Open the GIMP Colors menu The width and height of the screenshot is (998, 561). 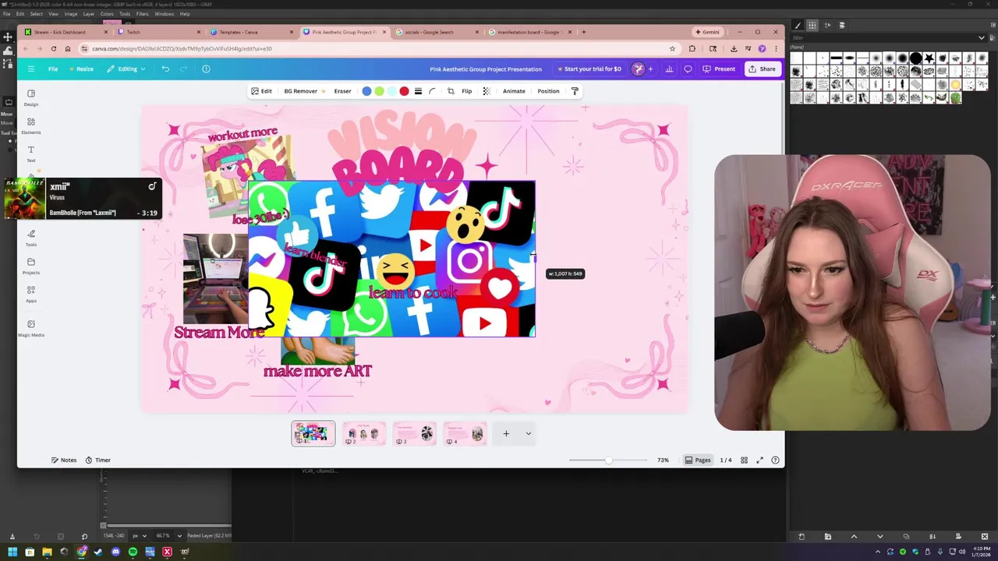click(107, 14)
